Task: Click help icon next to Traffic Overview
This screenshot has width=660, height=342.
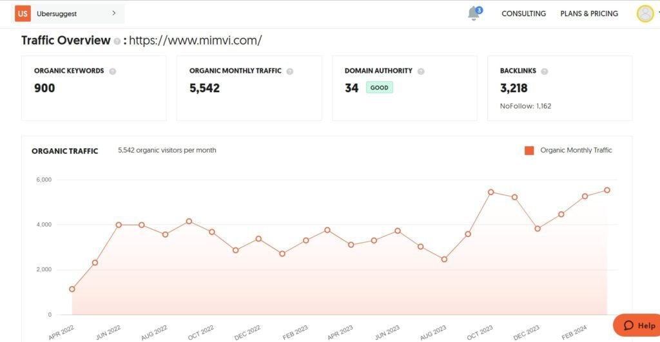Action: point(117,41)
